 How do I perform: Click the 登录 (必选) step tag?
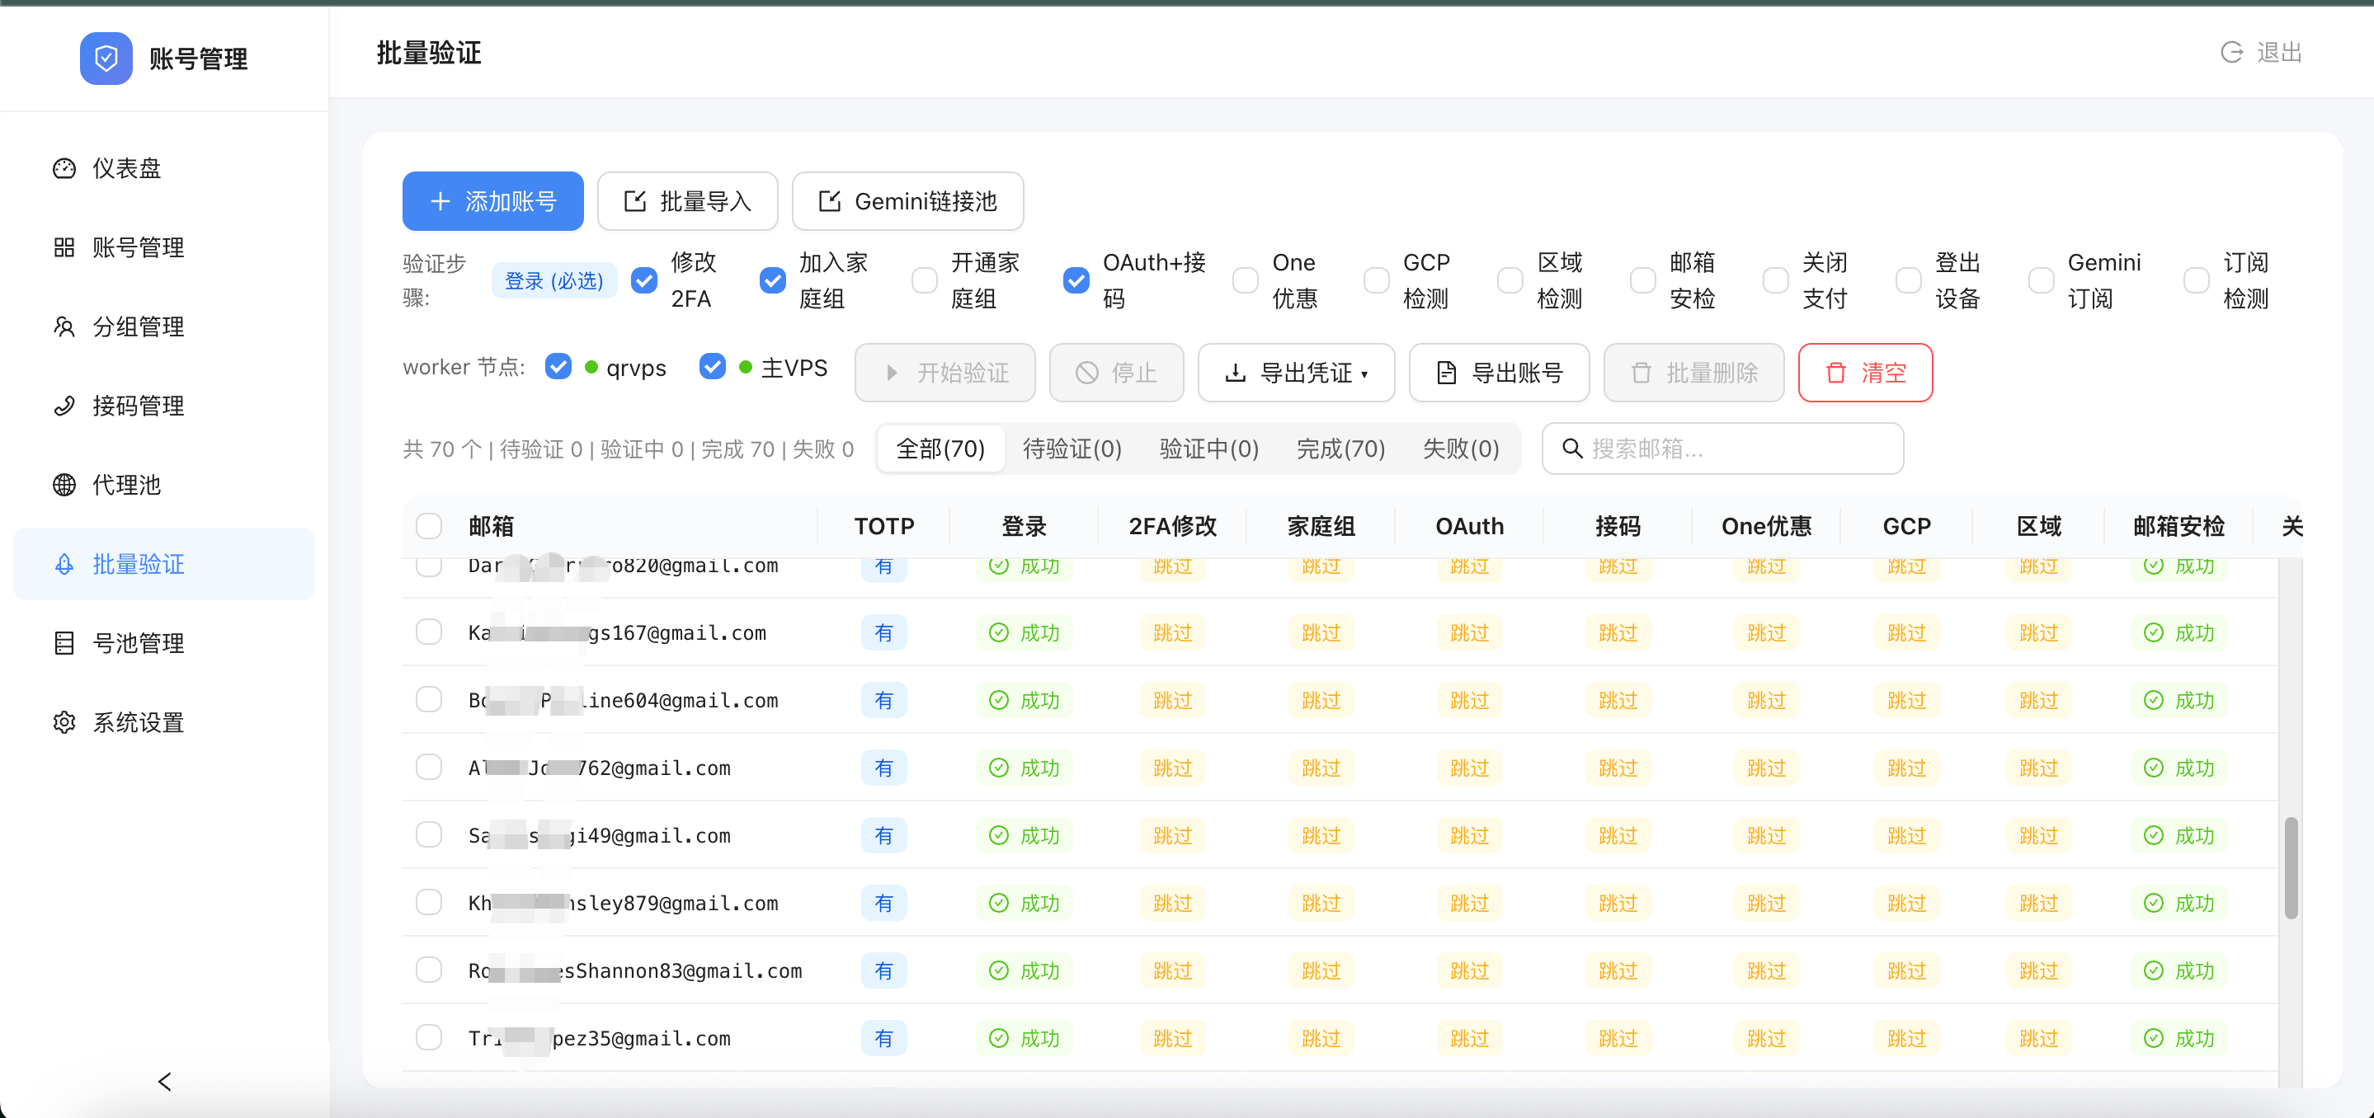[x=553, y=281]
